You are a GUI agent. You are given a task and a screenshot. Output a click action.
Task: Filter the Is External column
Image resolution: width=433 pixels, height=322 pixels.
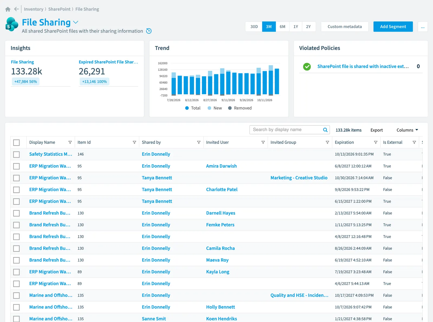point(414,142)
